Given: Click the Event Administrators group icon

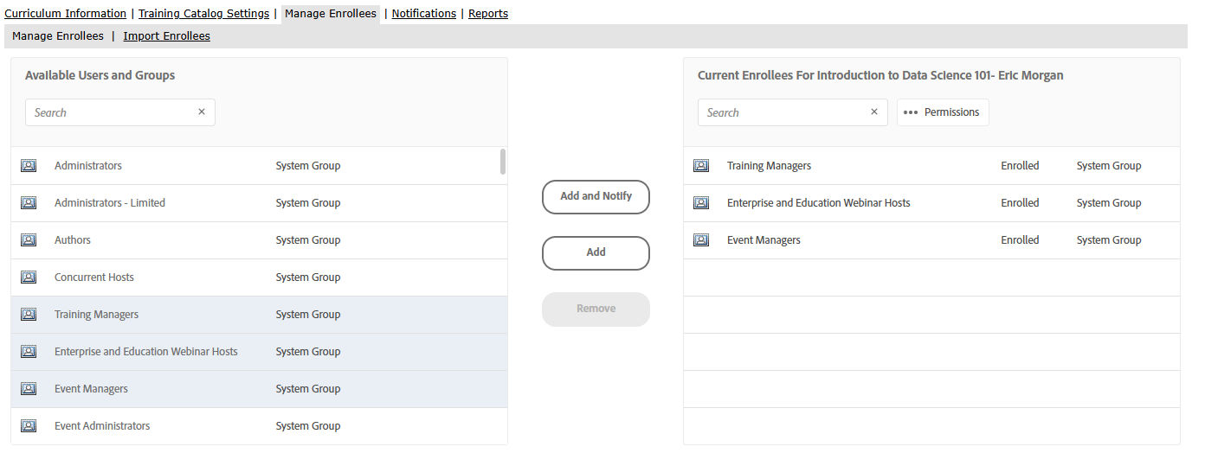Looking at the screenshot, I should pyautogui.click(x=29, y=426).
